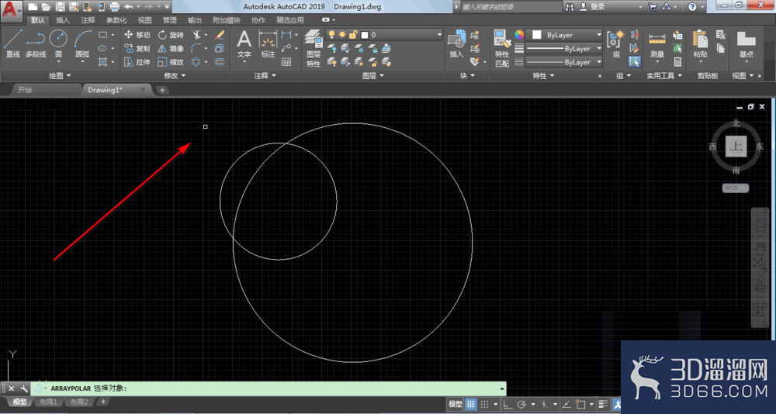Screen dimensions: 776x414
Task: Toggle group selection on/off button
Action: pyautogui.click(x=635, y=62)
